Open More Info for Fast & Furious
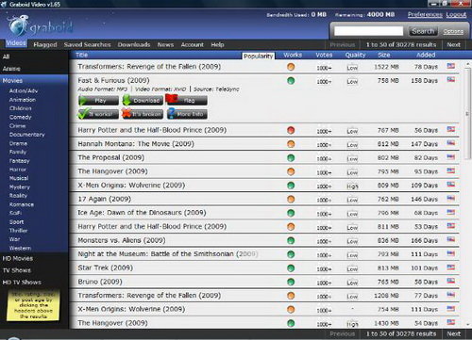This screenshot has height=340, width=472. click(187, 114)
